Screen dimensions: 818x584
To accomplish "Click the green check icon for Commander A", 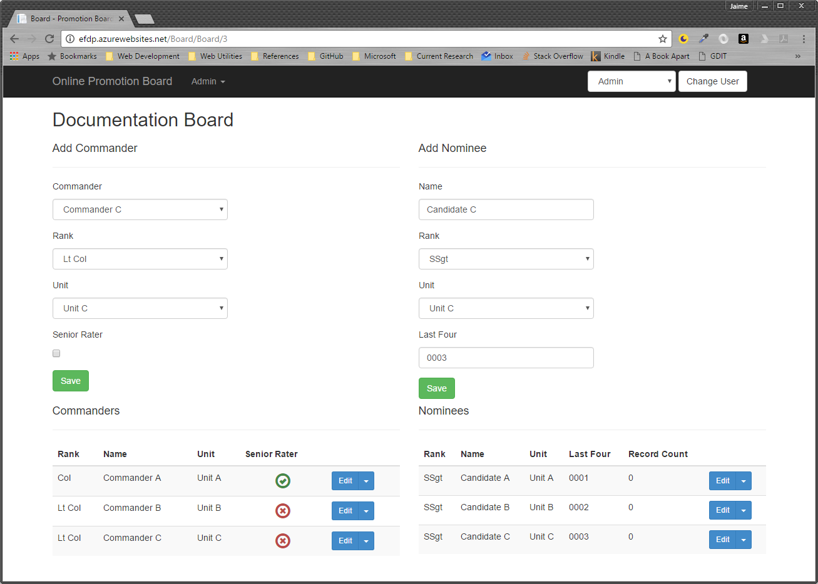I will (x=283, y=481).
